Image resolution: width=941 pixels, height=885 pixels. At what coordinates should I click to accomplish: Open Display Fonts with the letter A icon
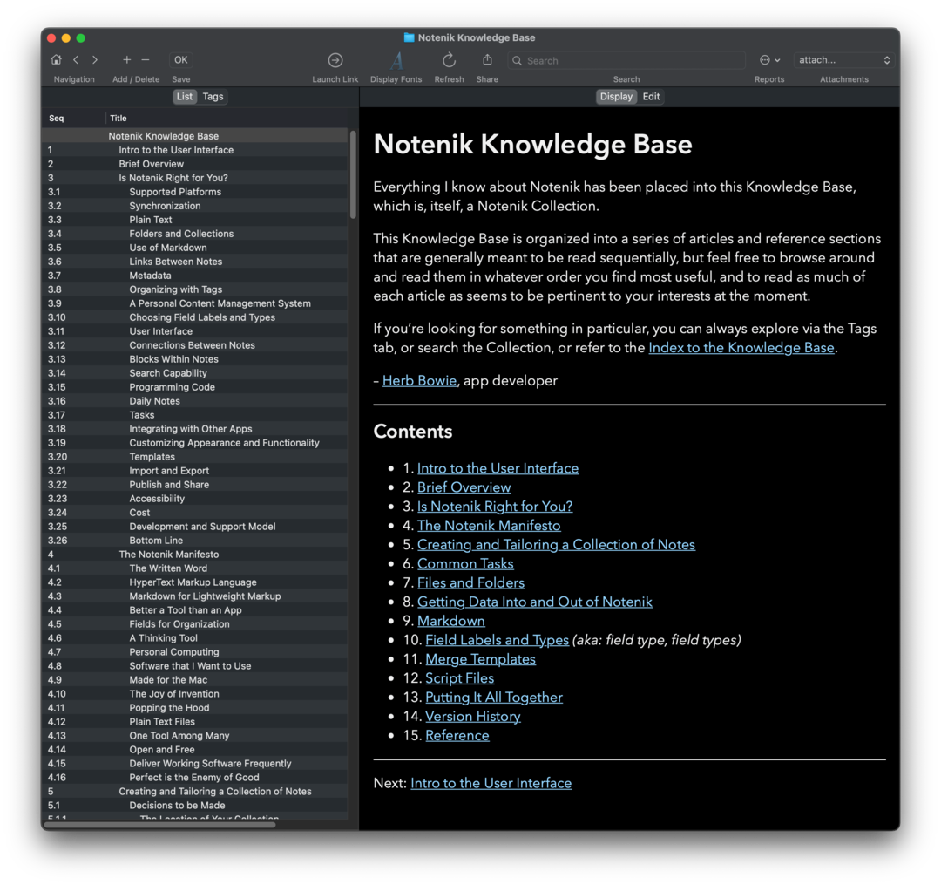[x=395, y=61]
